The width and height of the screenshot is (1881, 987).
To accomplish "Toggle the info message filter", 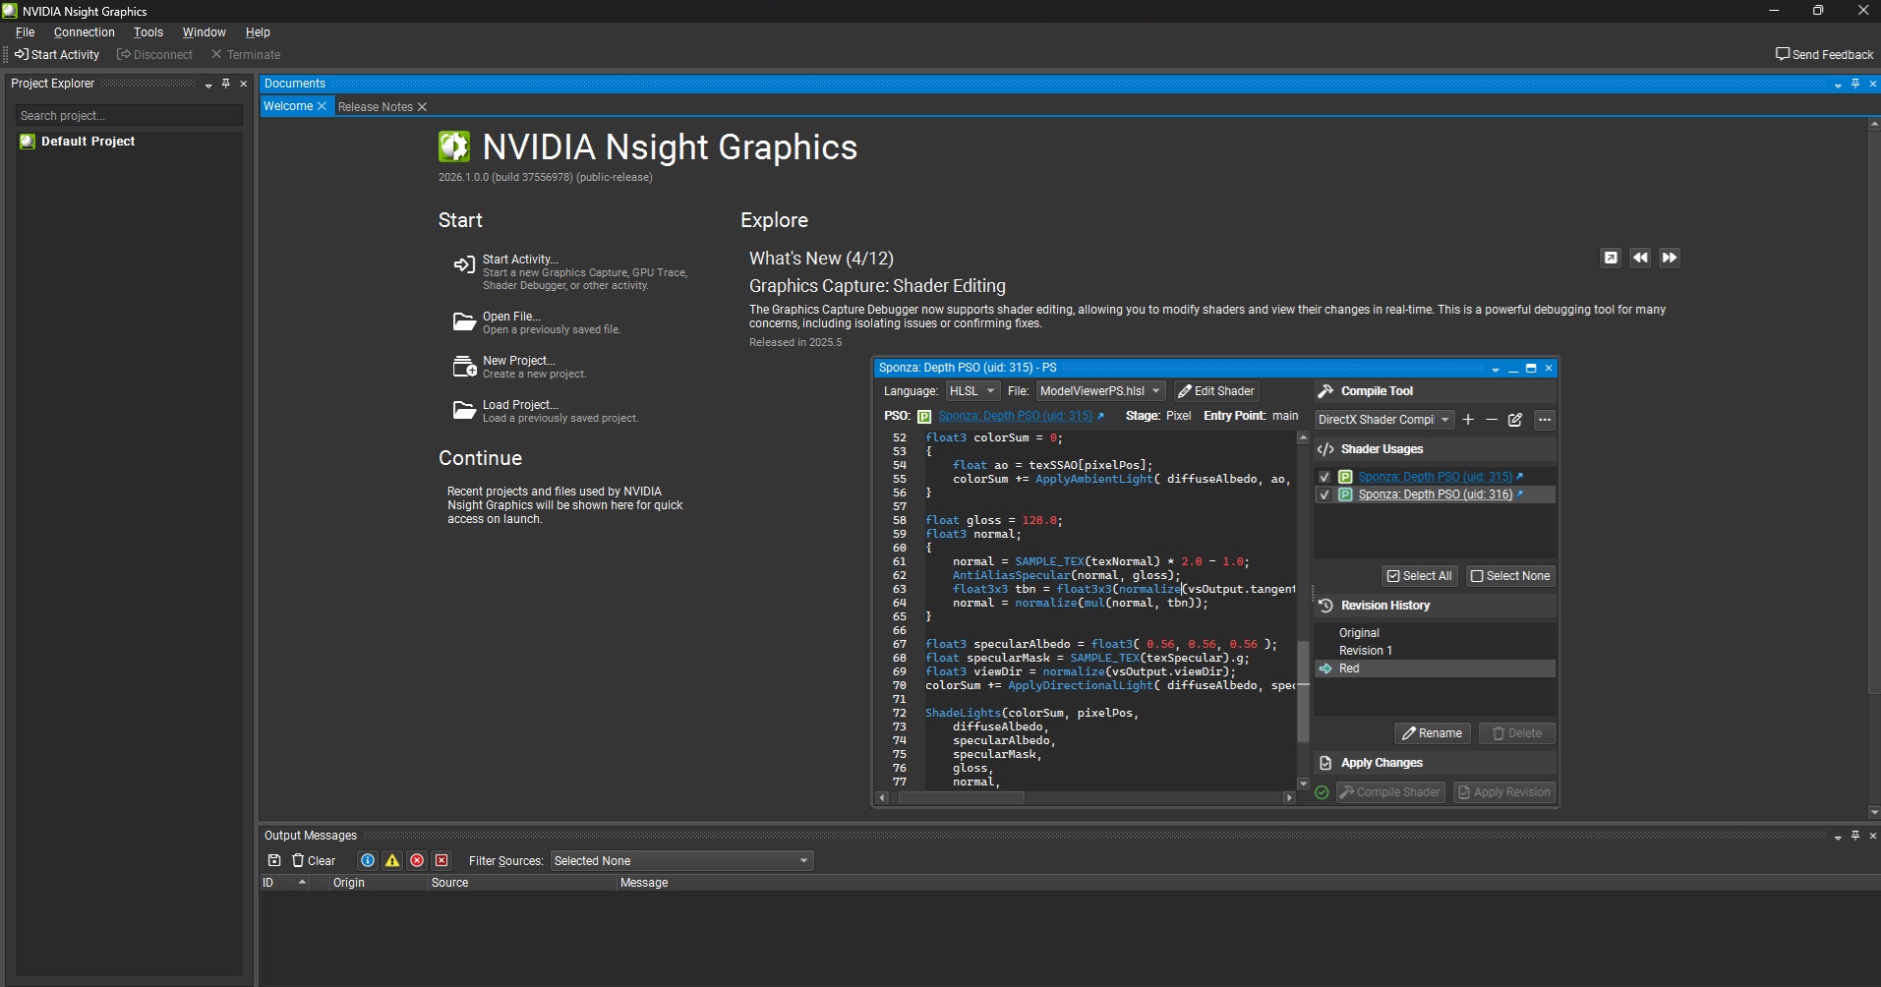I will coord(368,860).
